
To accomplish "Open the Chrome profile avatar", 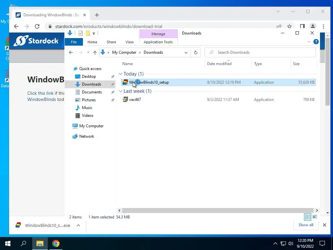I will 313,26.
